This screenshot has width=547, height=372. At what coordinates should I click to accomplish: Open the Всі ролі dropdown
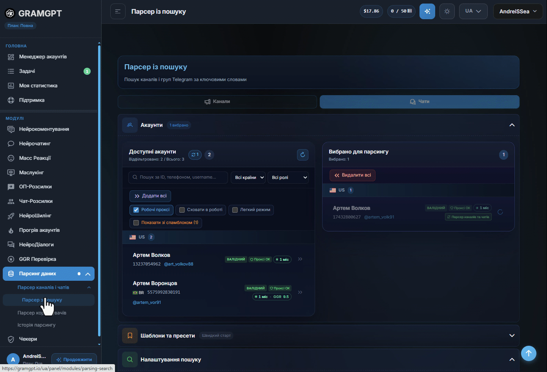[288, 177]
